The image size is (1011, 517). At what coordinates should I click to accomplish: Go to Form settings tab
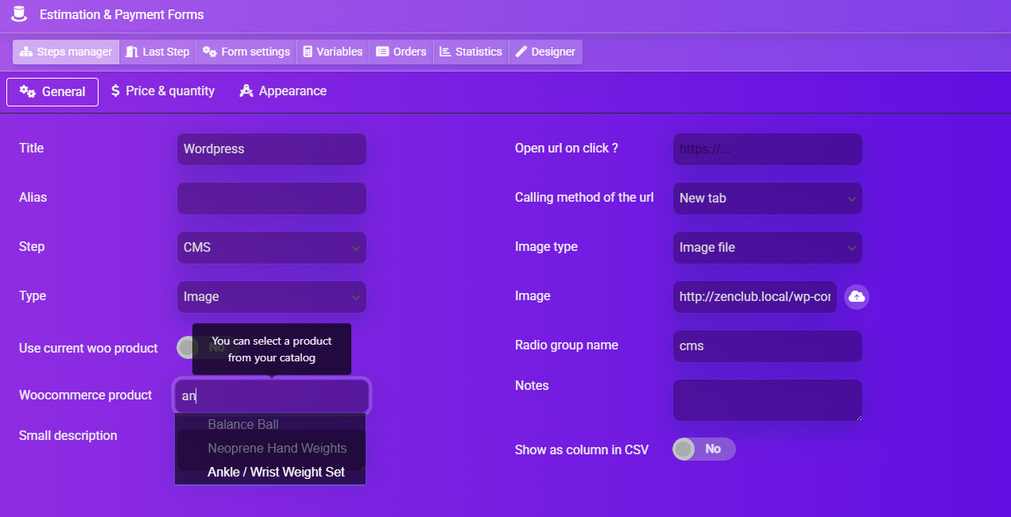246,52
